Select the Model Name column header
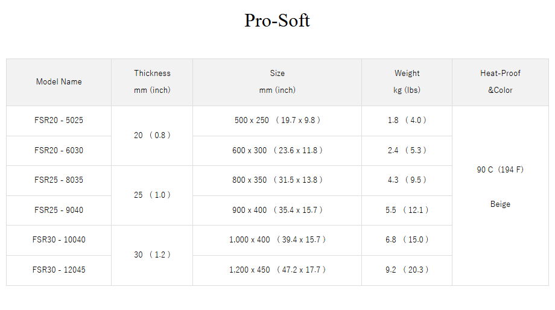 tap(59, 82)
